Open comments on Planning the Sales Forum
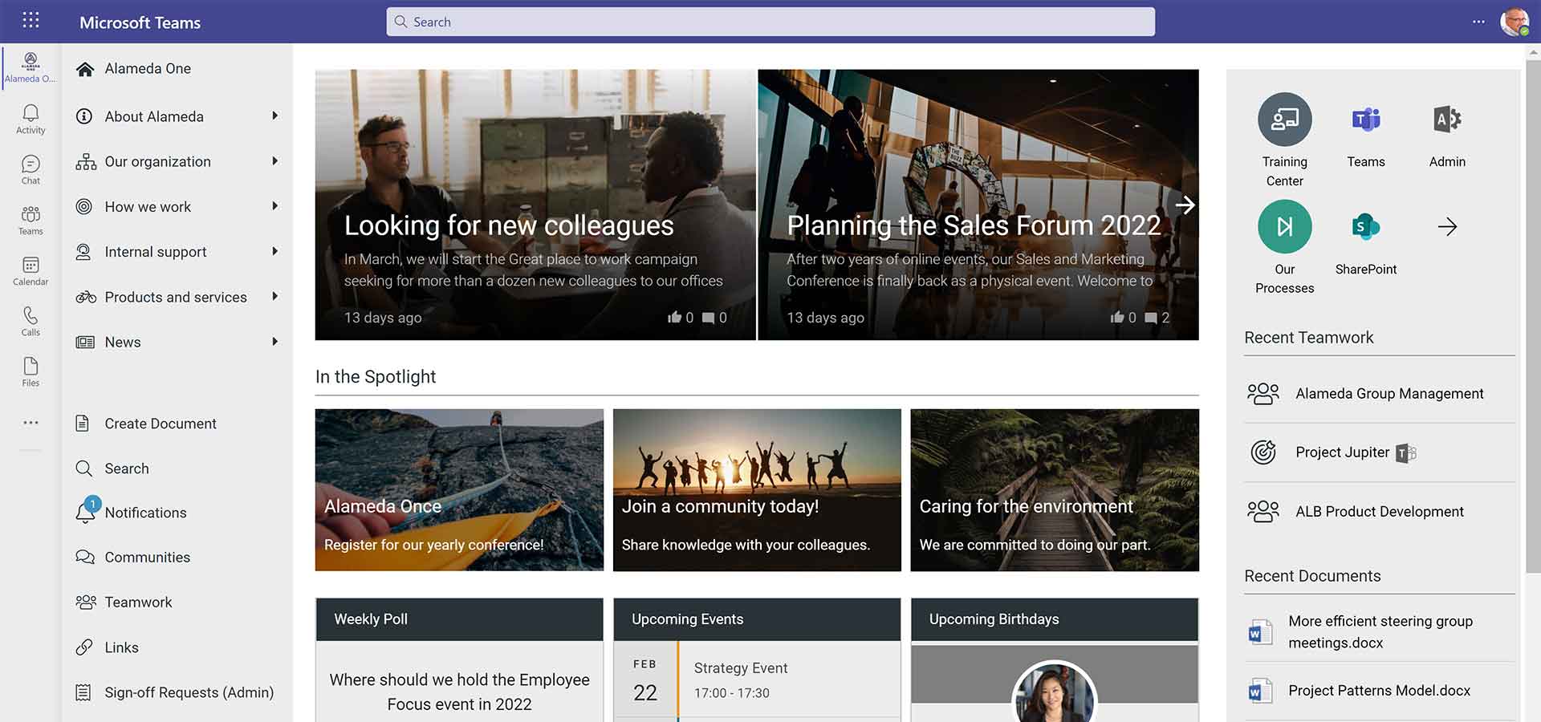The width and height of the screenshot is (1541, 722). [1150, 318]
